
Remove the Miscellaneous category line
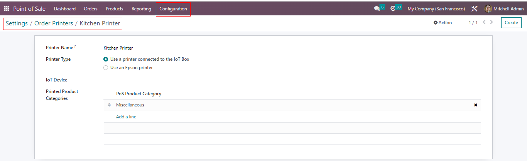pyautogui.click(x=476, y=105)
